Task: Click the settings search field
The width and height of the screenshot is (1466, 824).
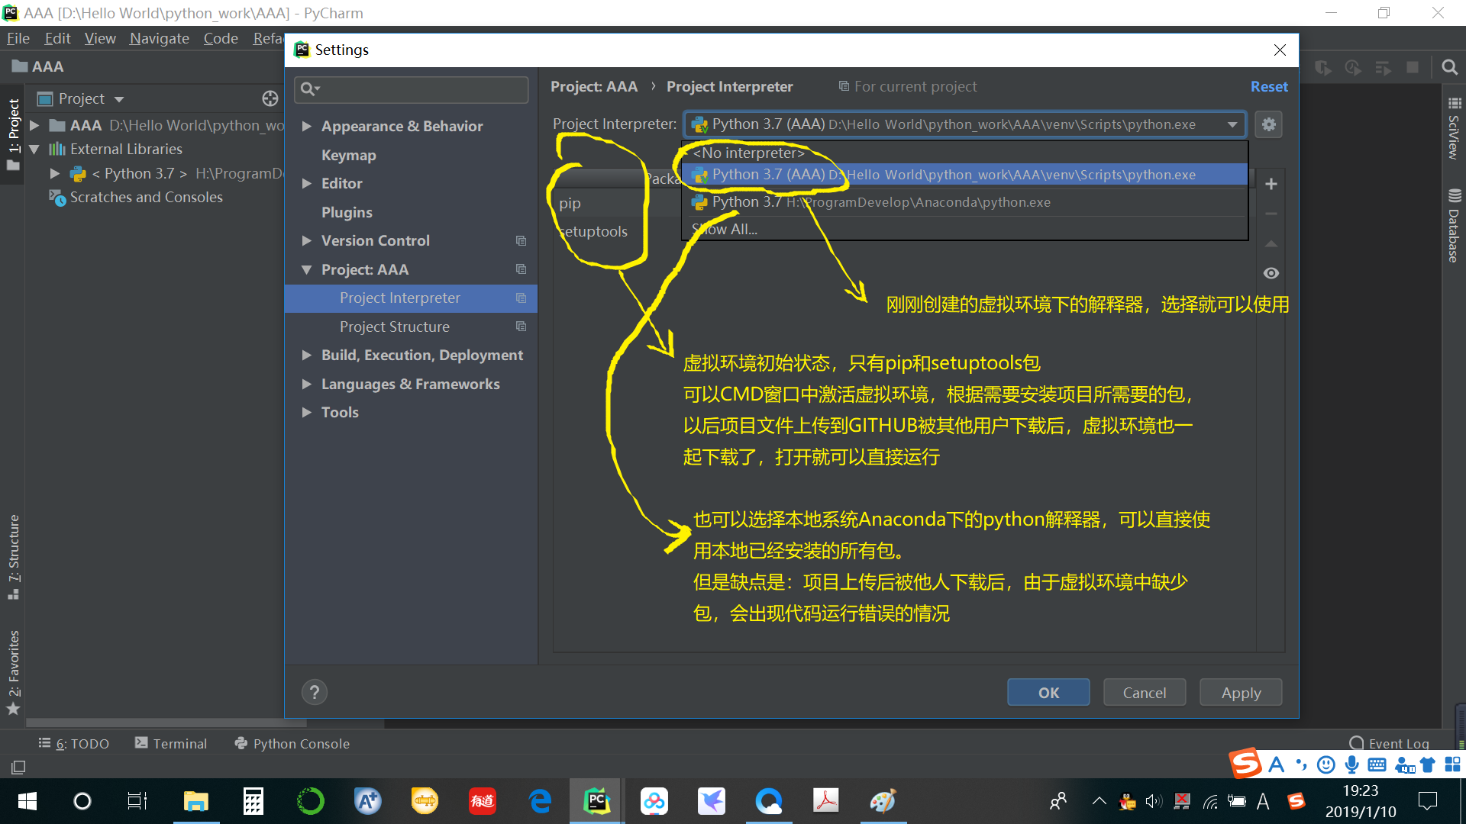Action: [x=411, y=89]
